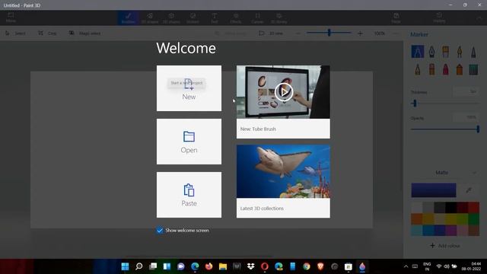
Task: Open the Canvas tab
Action: point(257,18)
